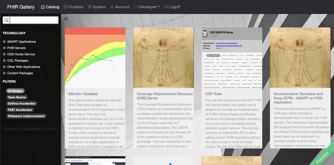Filter by FAST Accelerator badge
This screenshot has width=334, height=165.
(20, 110)
